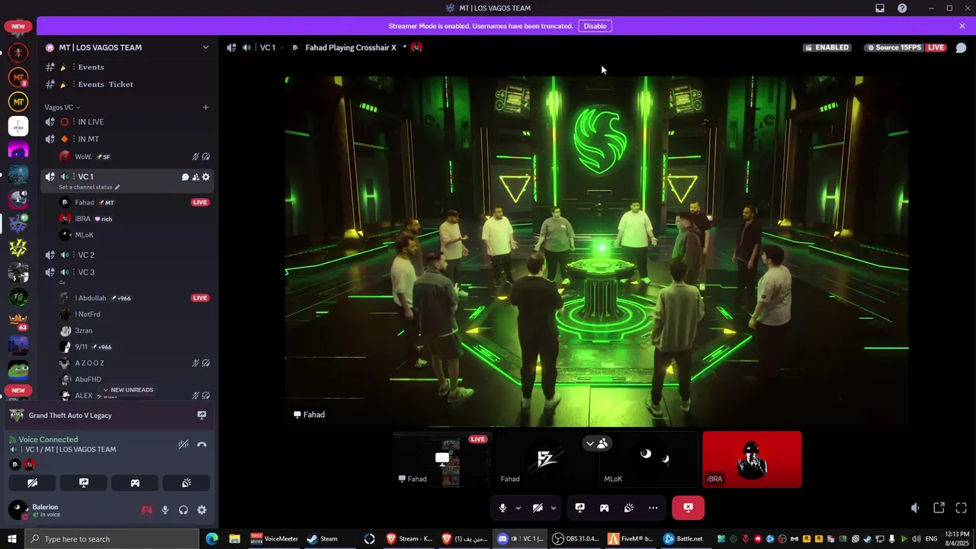
Task: Disconnect from voice with phone icon
Action: (201, 445)
